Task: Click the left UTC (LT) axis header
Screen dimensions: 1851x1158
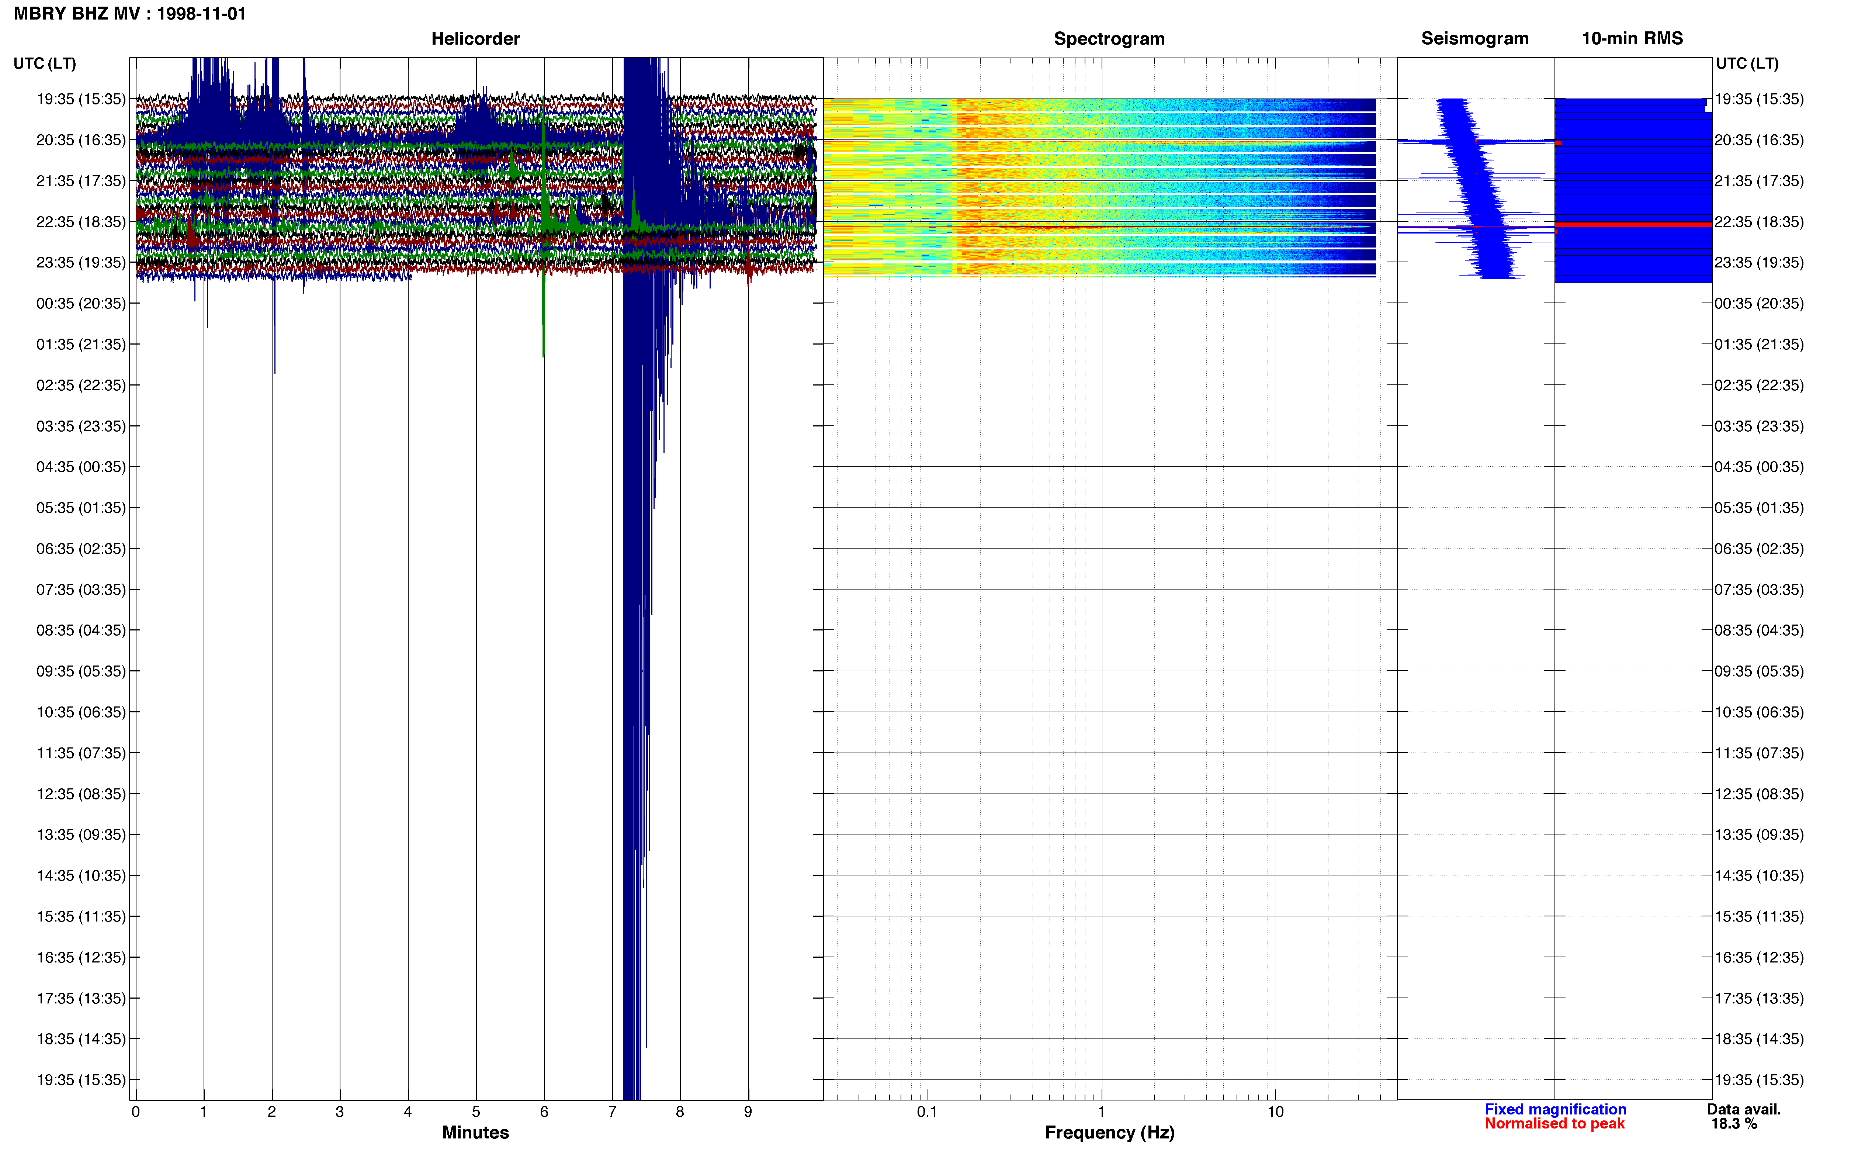Action: click(x=44, y=63)
